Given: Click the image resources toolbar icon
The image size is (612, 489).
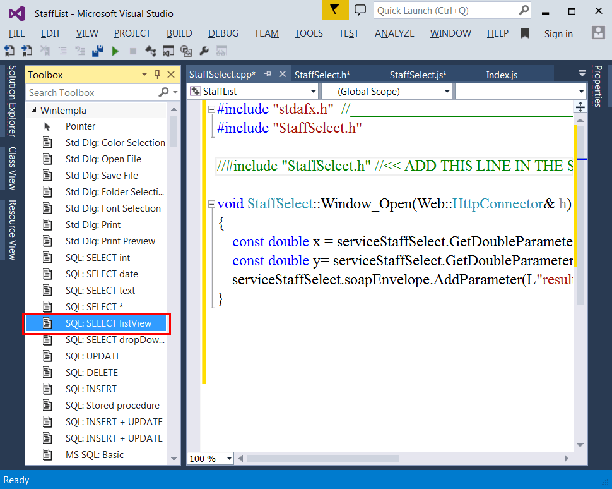Looking at the screenshot, I should coord(186,51).
